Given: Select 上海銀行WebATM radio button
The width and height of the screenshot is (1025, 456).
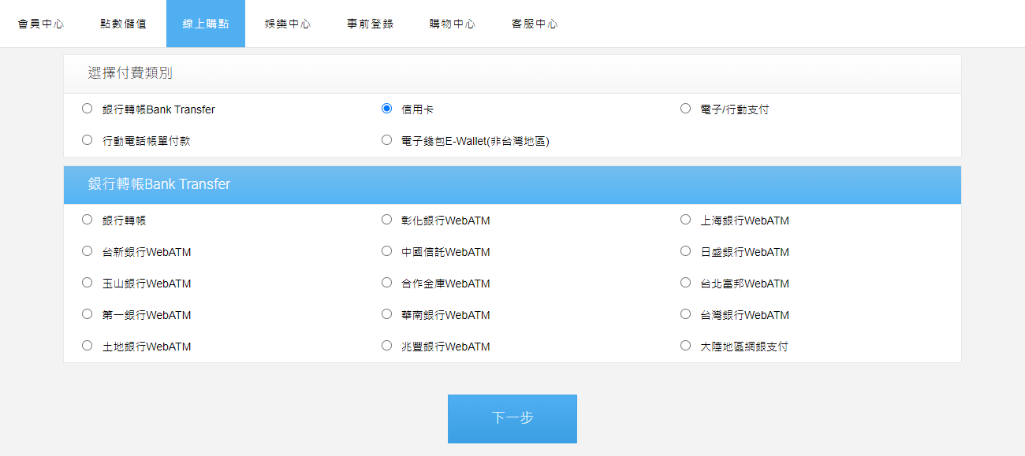Looking at the screenshot, I should [x=685, y=220].
